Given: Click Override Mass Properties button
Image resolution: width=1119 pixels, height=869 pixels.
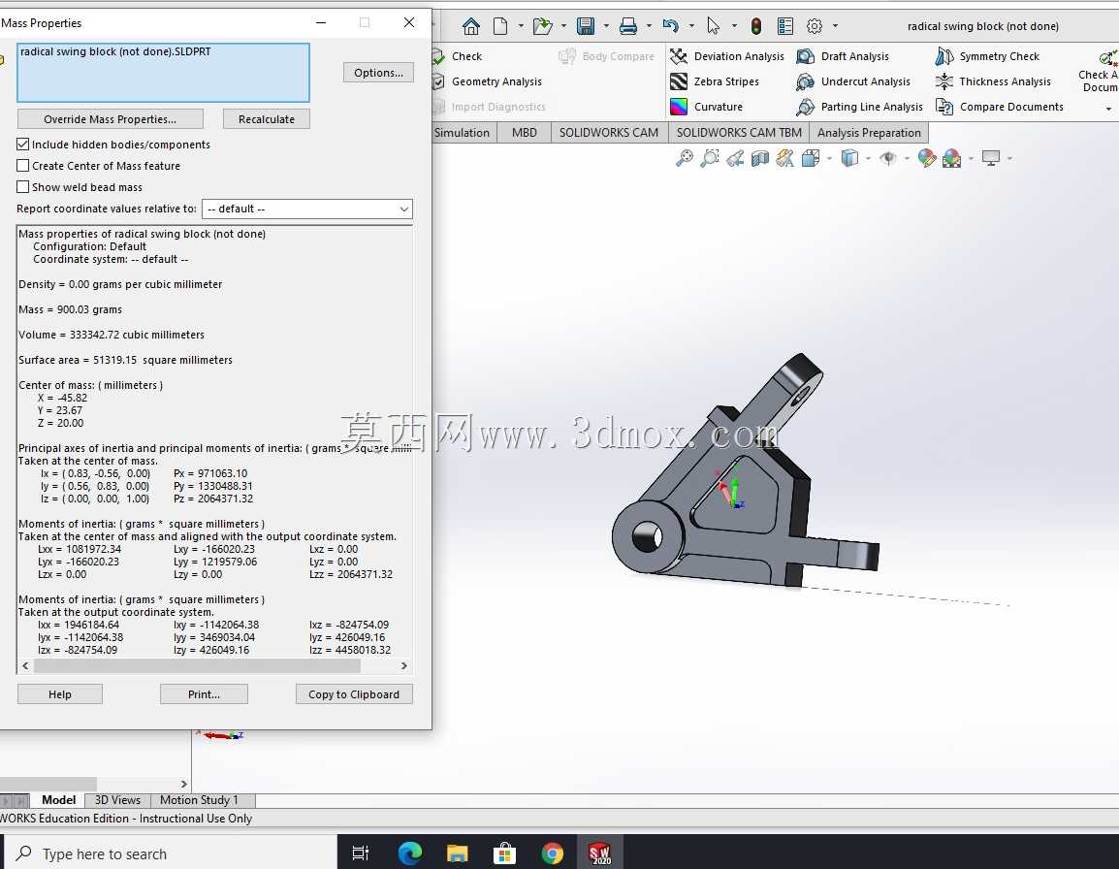Looking at the screenshot, I should (x=110, y=119).
